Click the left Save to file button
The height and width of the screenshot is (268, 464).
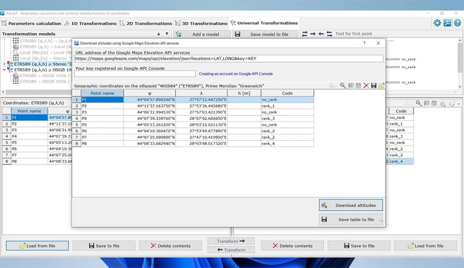104,245
